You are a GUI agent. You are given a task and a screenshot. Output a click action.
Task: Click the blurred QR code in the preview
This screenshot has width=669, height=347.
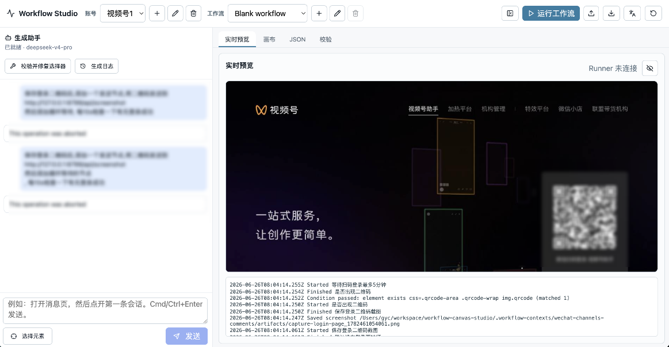click(x=584, y=218)
